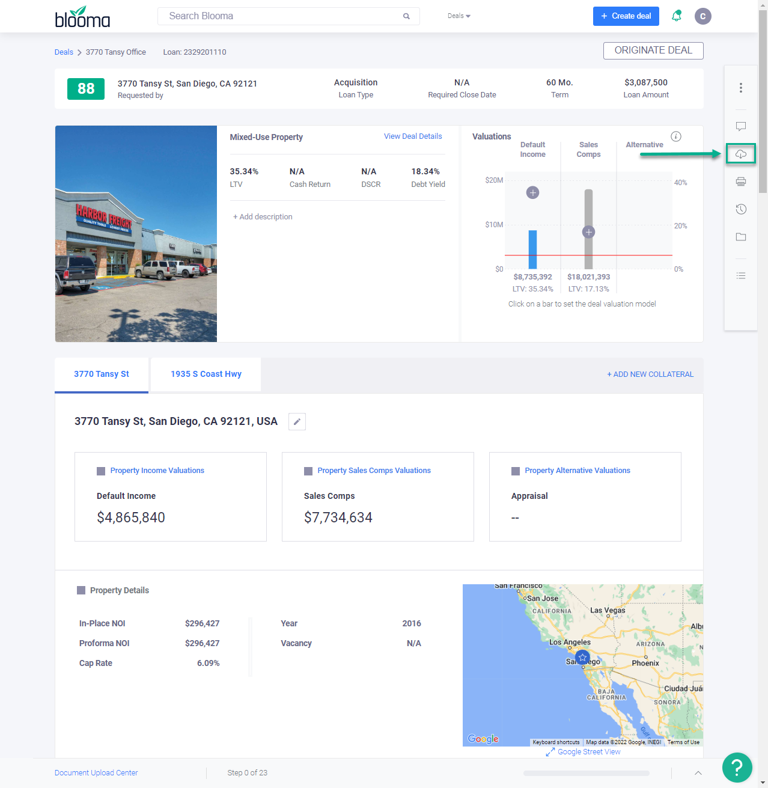Expand the bottom panel chevron

coord(698,773)
